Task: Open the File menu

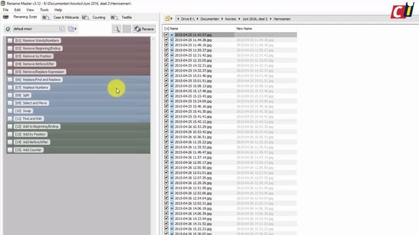Action: click(x=6, y=10)
